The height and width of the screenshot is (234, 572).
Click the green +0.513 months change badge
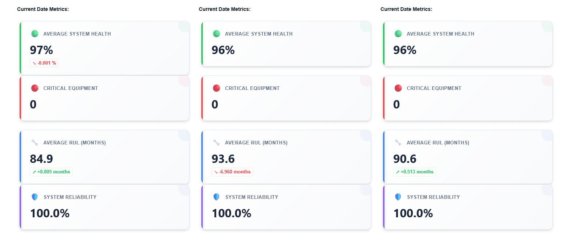415,172
